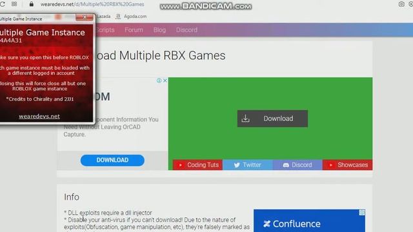
Task: Click the padlock site security icon
Action: [32, 4]
